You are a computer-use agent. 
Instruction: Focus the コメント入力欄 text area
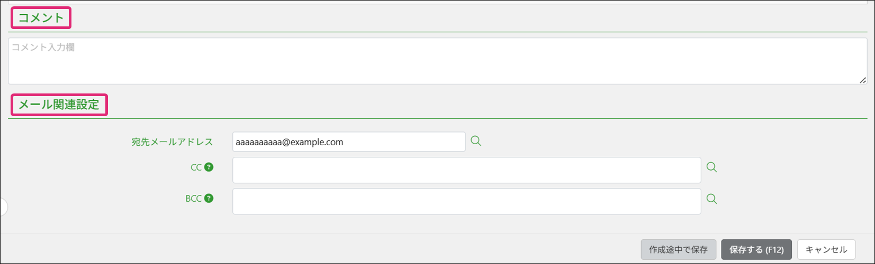pyautogui.click(x=437, y=61)
